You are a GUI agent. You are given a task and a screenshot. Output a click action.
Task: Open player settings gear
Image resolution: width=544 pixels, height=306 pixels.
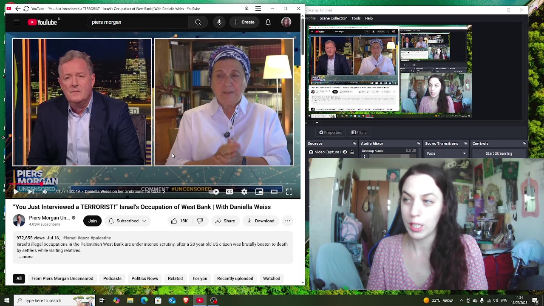(244, 192)
